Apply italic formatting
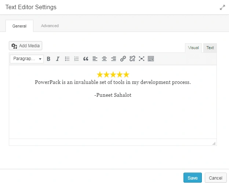The image size is (229, 184). click(58, 59)
